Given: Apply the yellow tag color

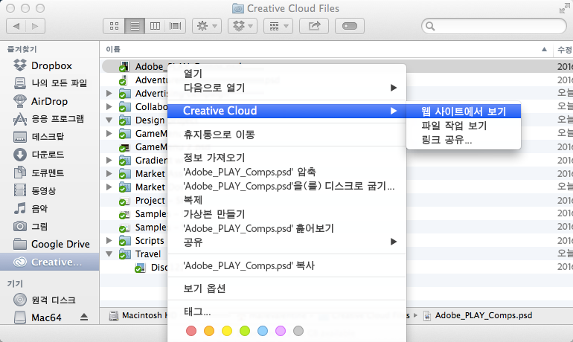Looking at the screenshot, I should [227, 331].
